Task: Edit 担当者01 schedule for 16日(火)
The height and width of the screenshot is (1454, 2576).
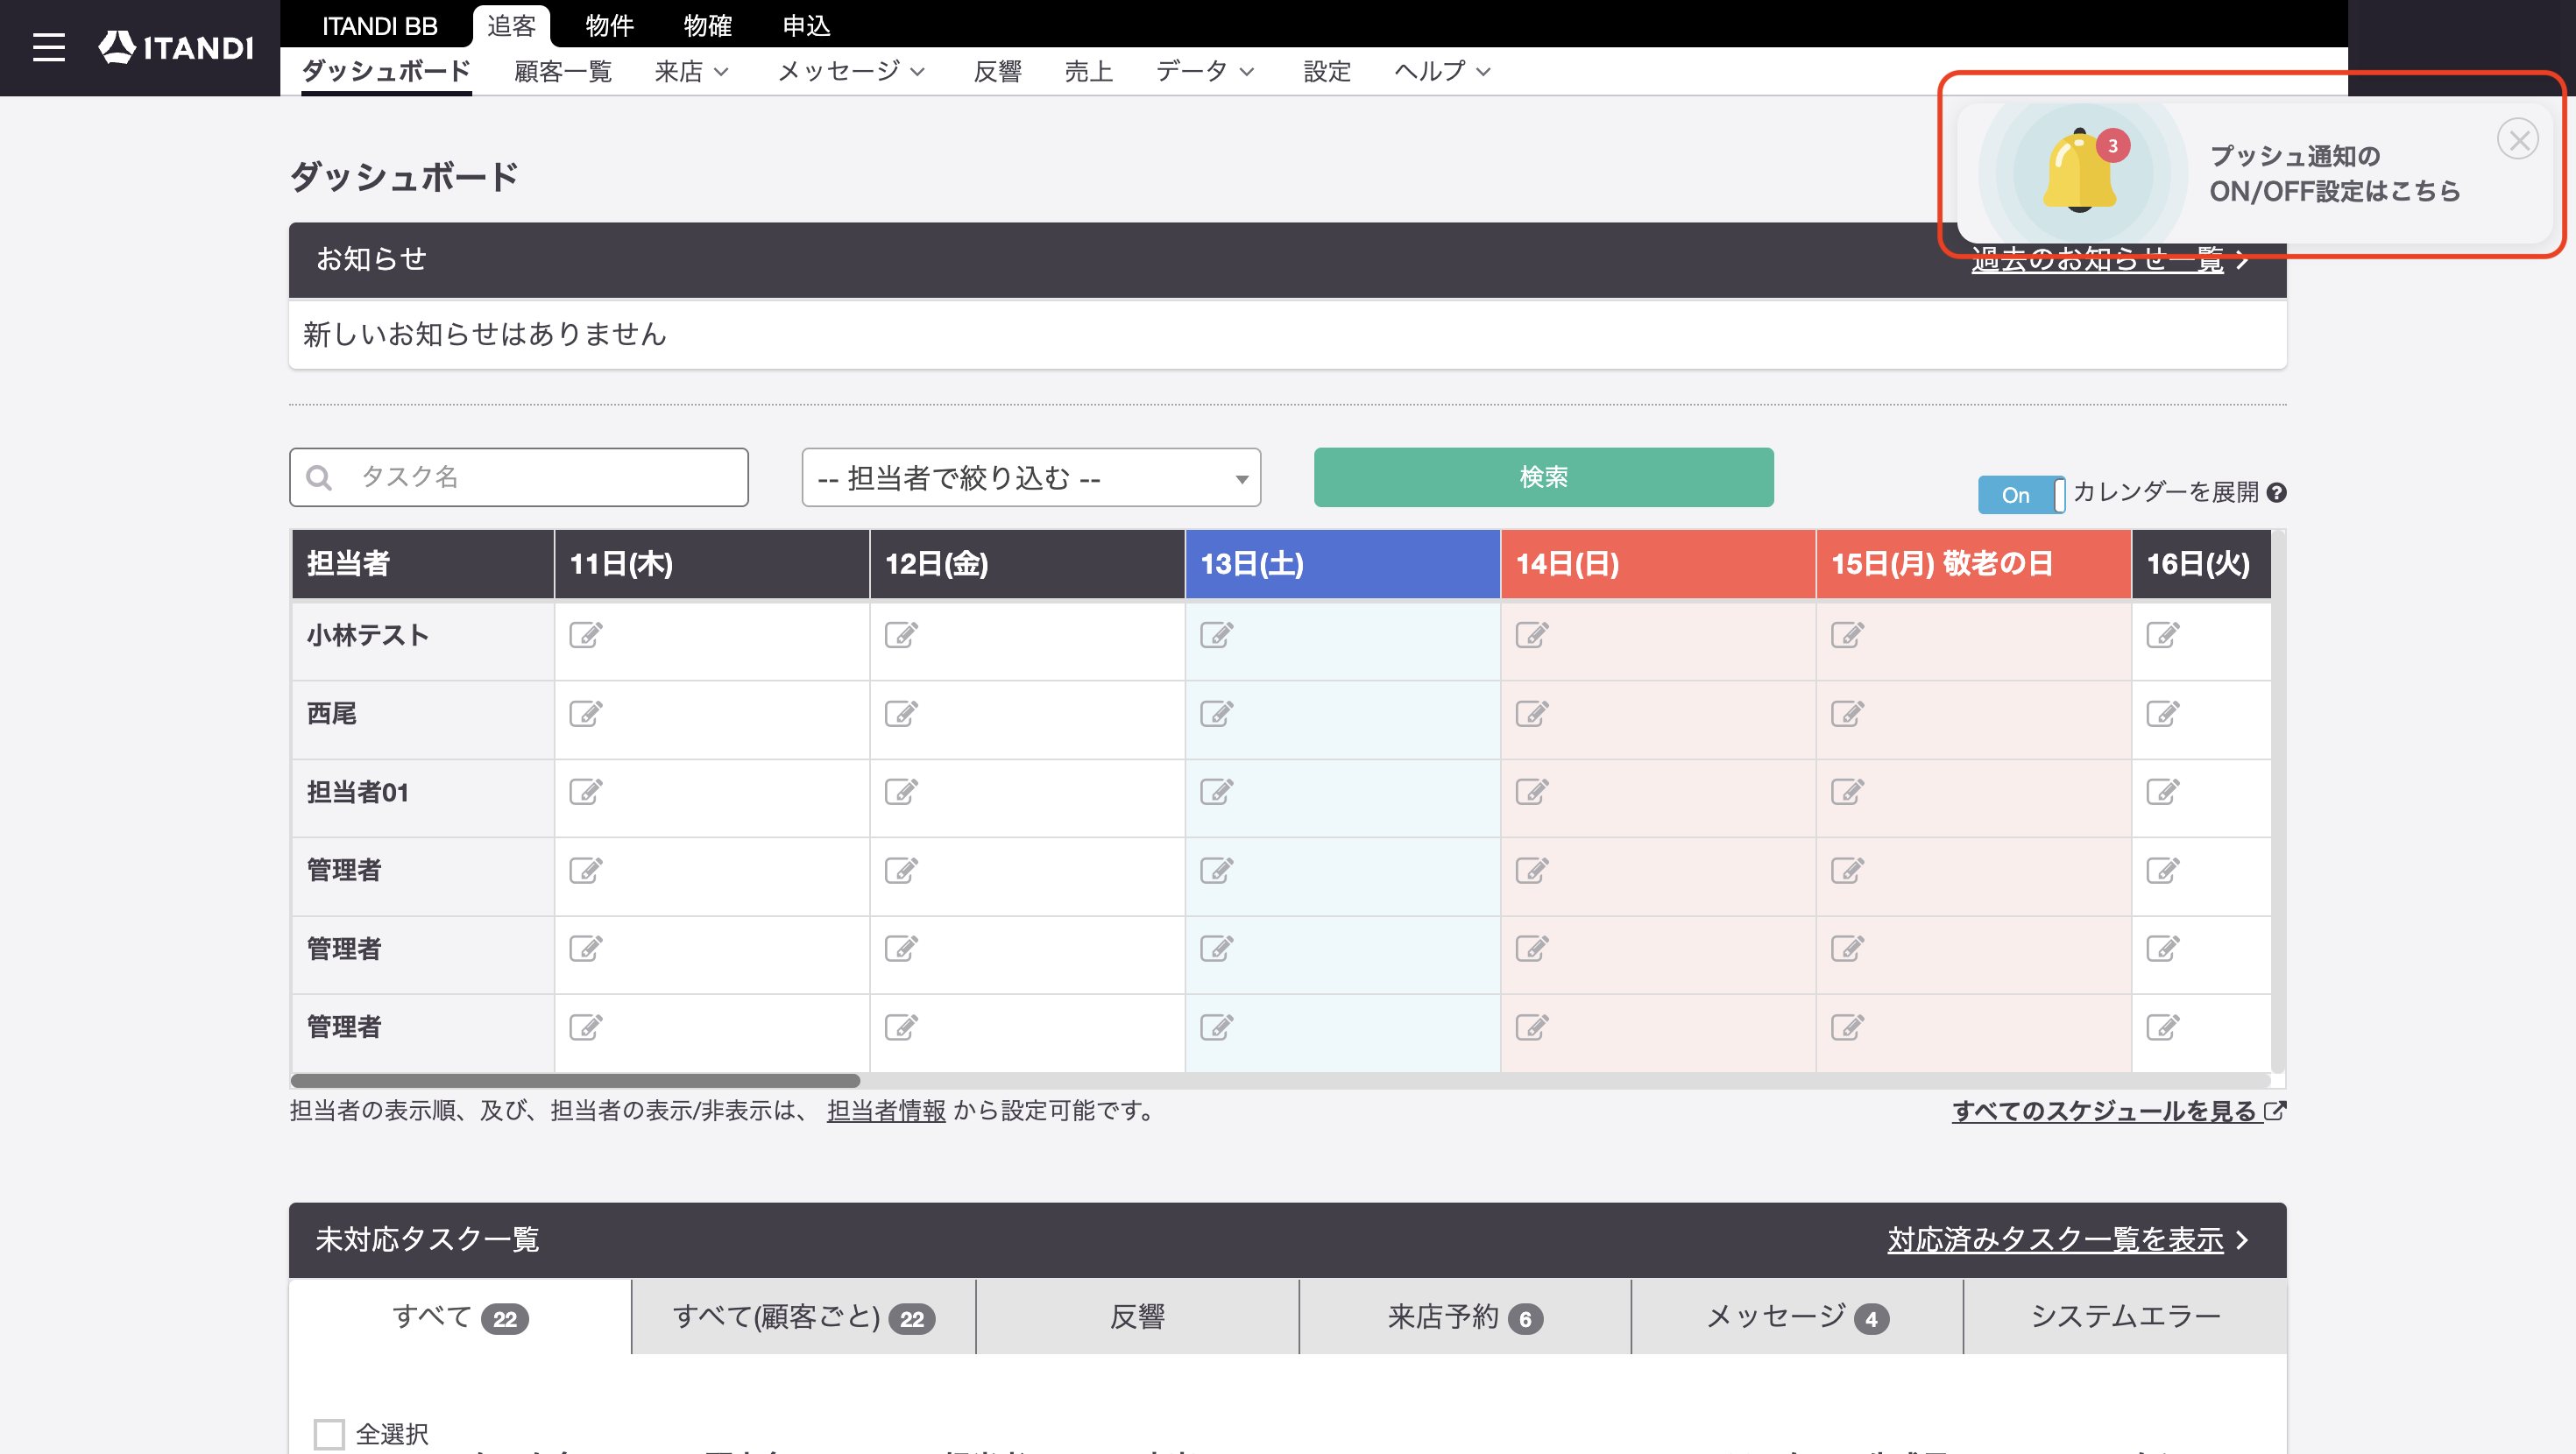Action: tap(2163, 792)
